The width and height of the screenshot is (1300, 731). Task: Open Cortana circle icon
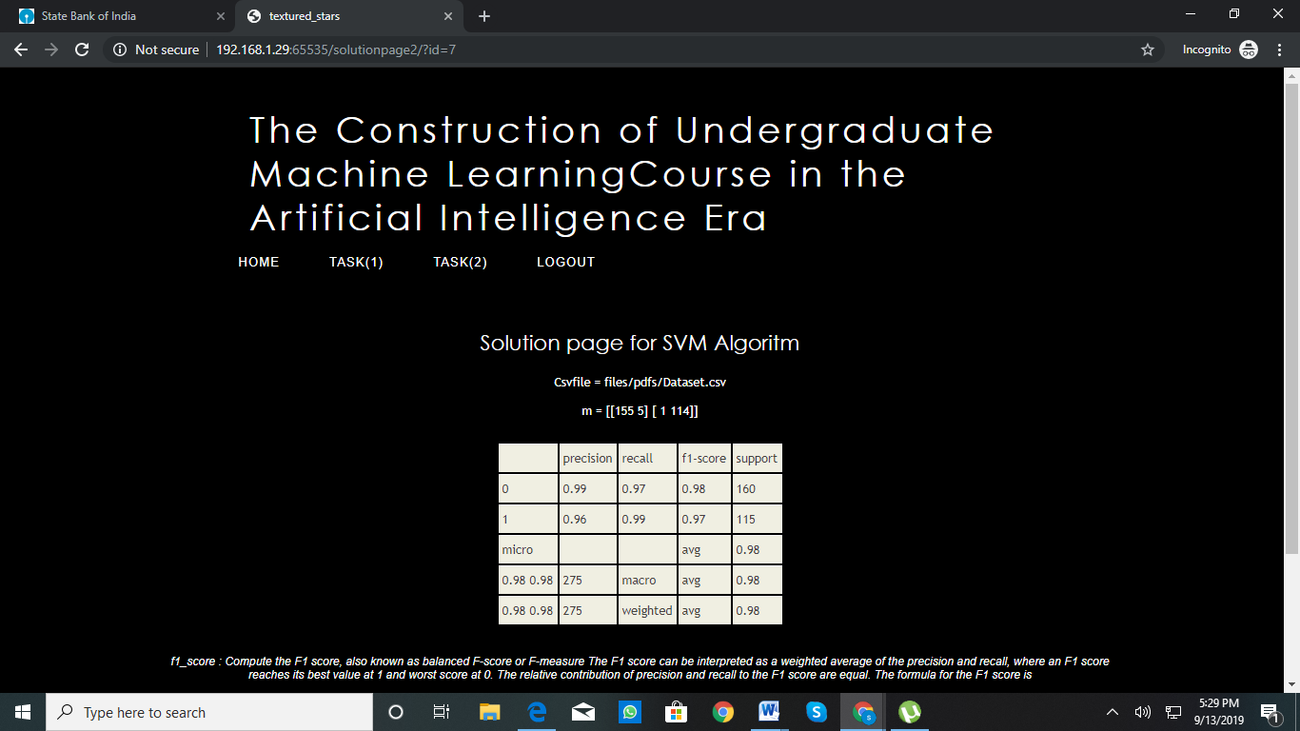coord(397,712)
